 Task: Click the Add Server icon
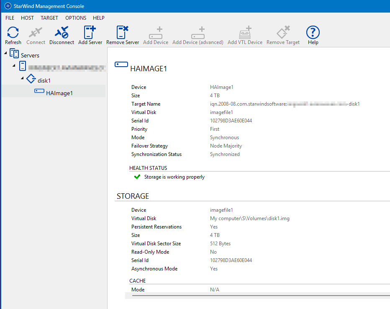coord(90,32)
